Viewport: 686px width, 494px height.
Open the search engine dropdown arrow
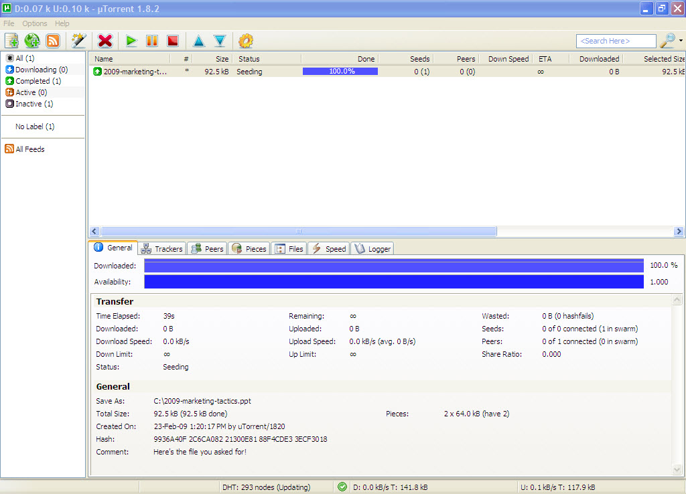click(x=681, y=41)
